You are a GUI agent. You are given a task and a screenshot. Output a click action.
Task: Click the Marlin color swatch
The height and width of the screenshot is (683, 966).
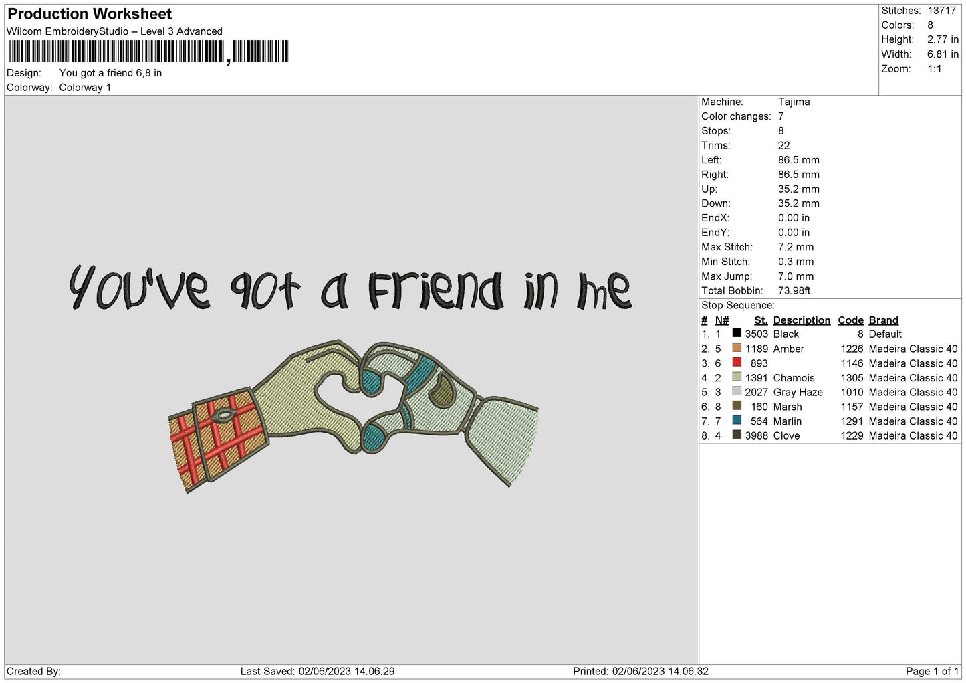point(737,421)
